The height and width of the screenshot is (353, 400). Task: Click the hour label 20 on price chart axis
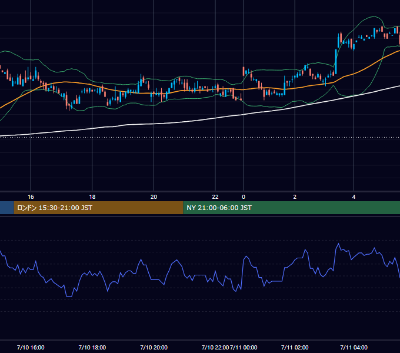click(154, 197)
